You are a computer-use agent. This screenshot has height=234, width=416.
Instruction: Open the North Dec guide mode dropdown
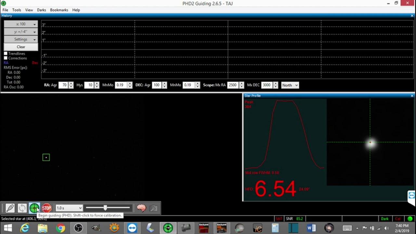[290, 85]
